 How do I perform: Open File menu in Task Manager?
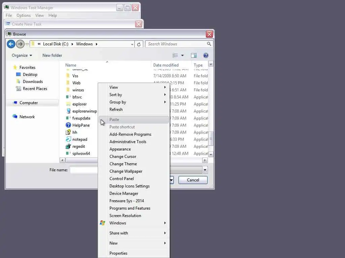point(9,15)
